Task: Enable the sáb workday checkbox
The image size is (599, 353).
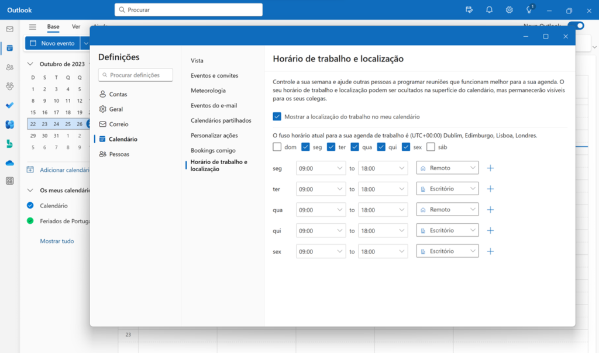Action: coord(431,147)
